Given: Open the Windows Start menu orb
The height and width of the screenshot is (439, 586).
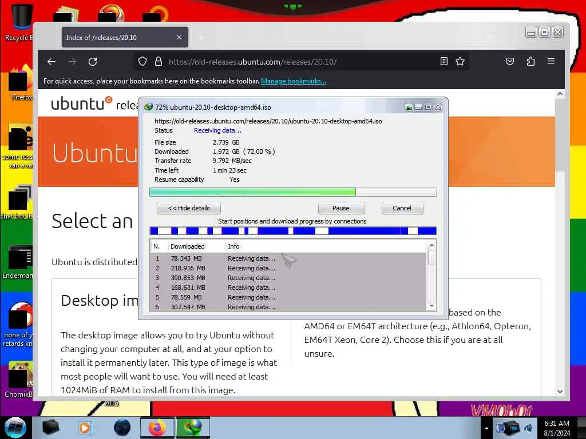Looking at the screenshot, I should [15, 428].
